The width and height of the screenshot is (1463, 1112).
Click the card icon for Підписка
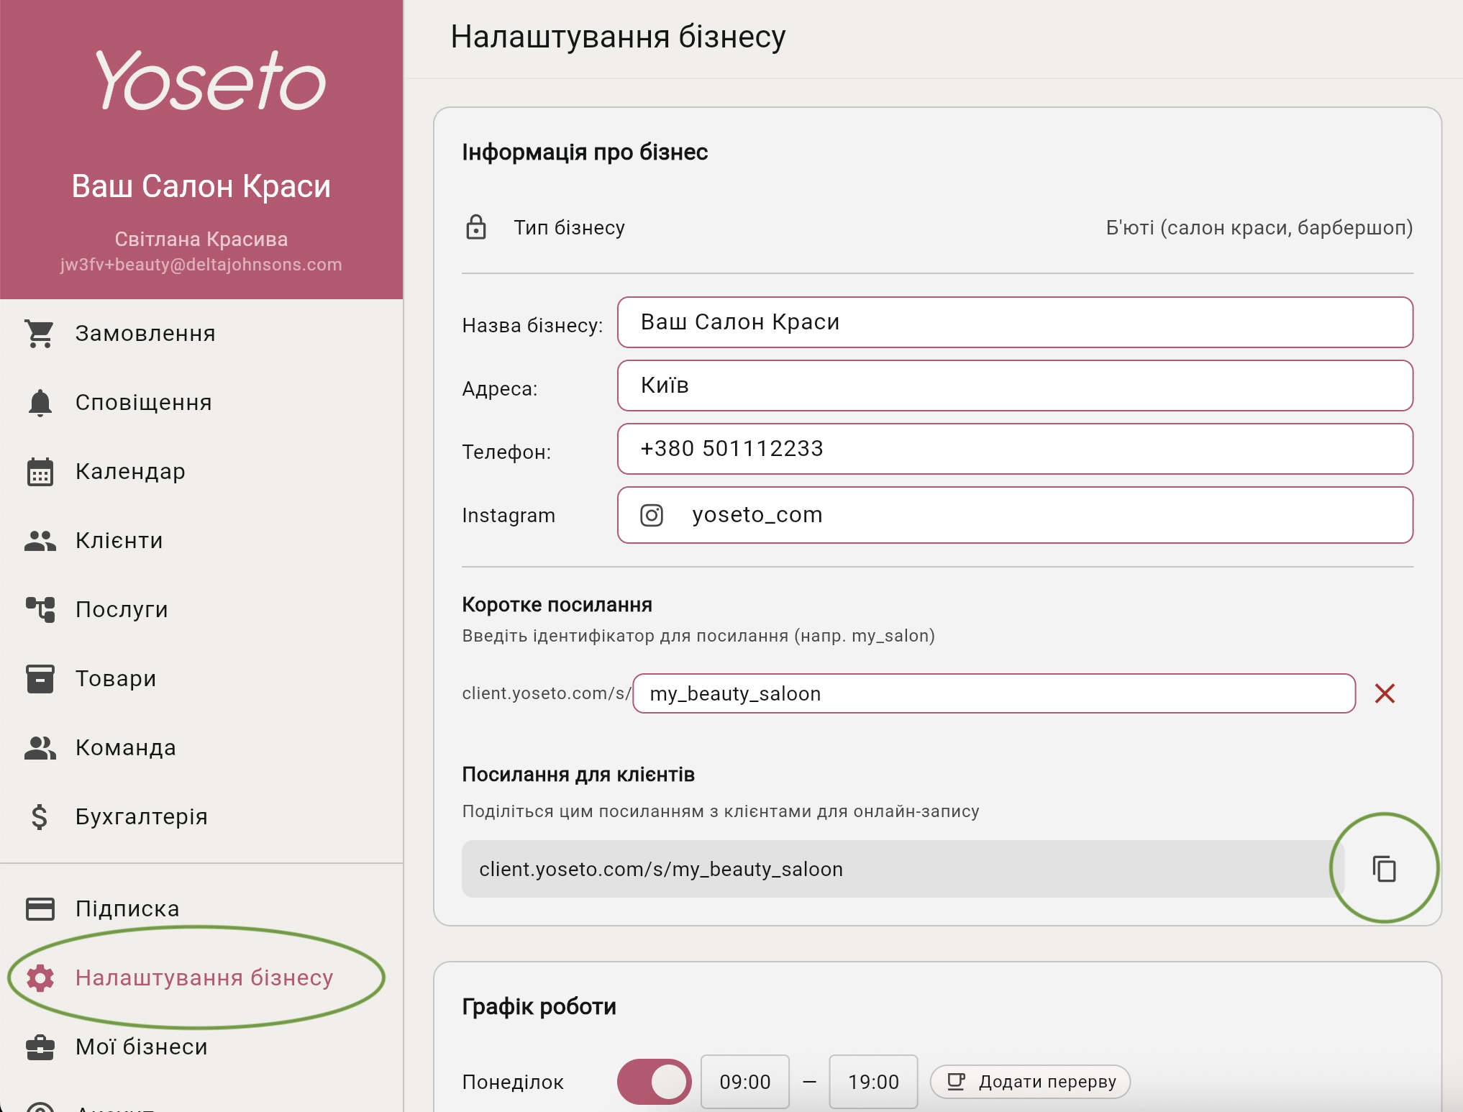(x=40, y=909)
